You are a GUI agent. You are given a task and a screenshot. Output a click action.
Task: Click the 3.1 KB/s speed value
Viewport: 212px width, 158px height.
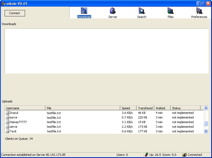pyautogui.click(x=127, y=122)
